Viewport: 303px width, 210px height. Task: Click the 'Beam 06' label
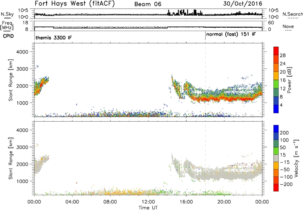point(148,4)
